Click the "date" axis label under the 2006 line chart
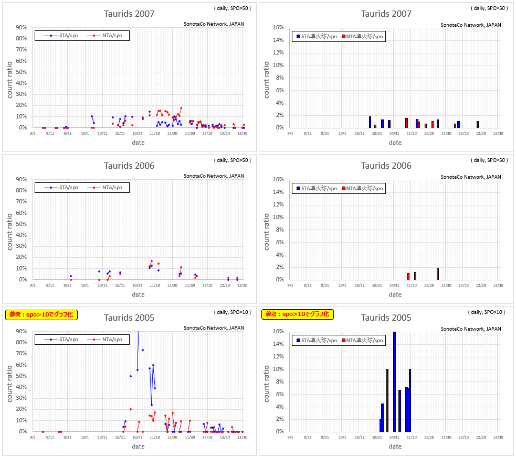 pos(138,295)
